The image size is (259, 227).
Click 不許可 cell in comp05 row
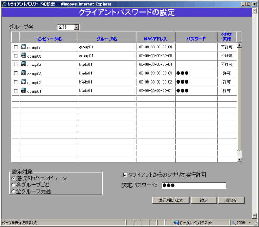[227, 56]
